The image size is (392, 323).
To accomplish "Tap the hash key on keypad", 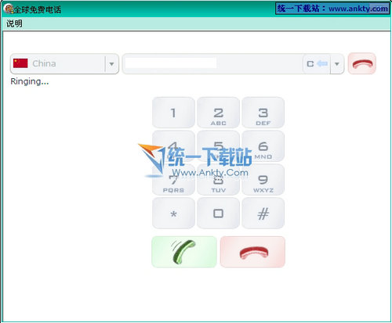I will (x=263, y=214).
